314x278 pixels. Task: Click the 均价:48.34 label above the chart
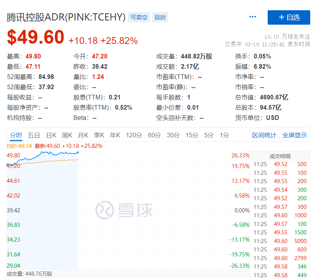click(x=19, y=146)
